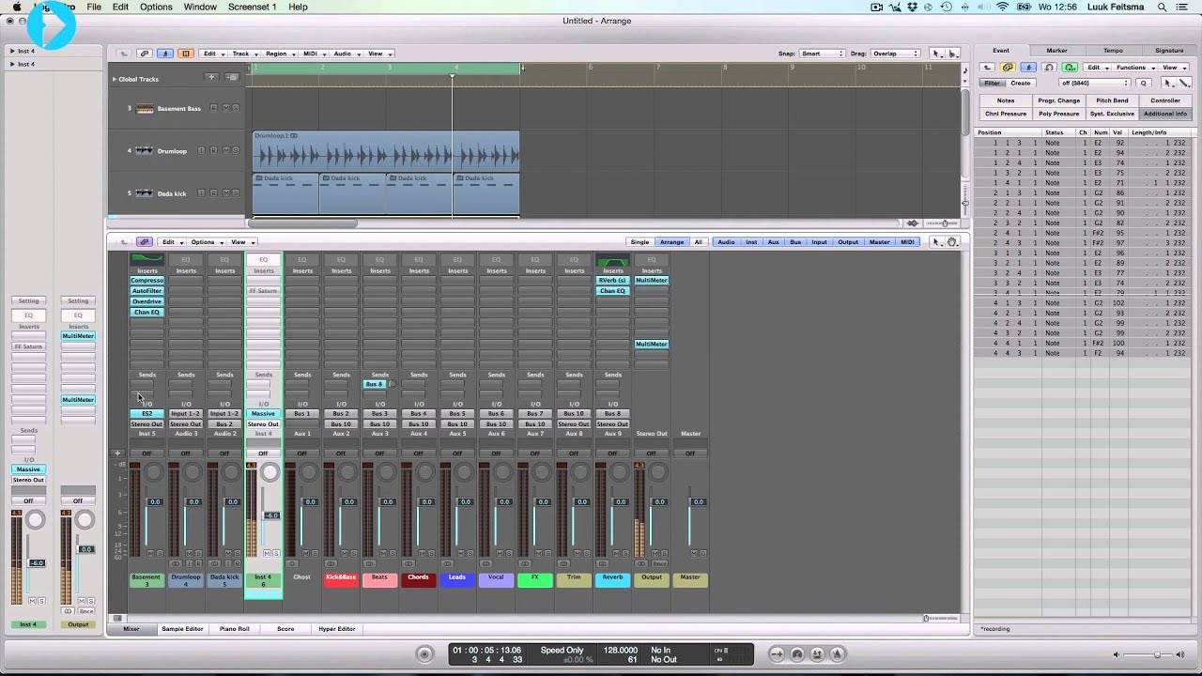Click the Link button in Event List
1202x676 pixels.
point(1008,68)
